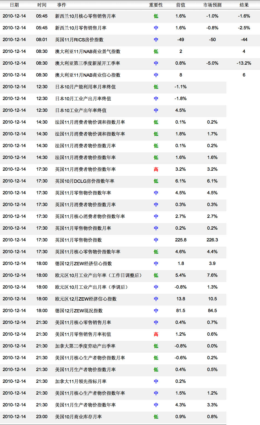Select event 英国11月零售物价指数月率

pyautogui.click(x=83, y=228)
